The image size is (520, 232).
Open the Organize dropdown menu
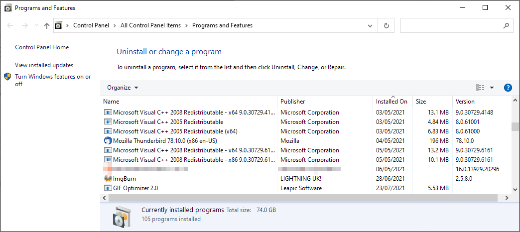(x=123, y=88)
